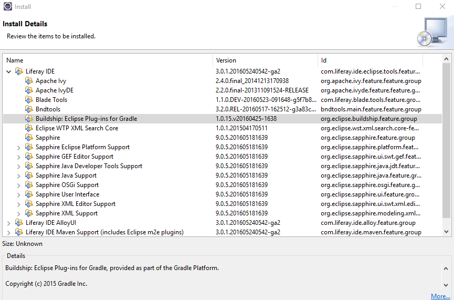Click the list scrollbar up arrow
The image size is (454, 300).
tap(446, 59)
